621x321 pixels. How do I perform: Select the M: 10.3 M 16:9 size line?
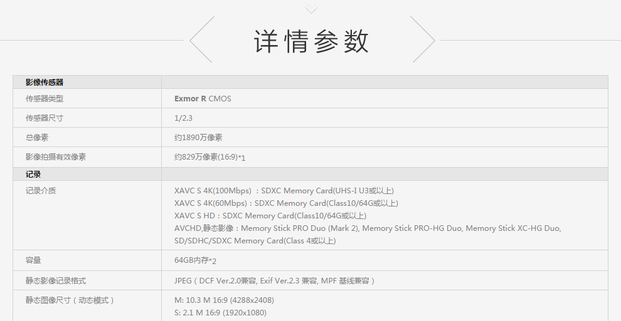tap(224, 300)
